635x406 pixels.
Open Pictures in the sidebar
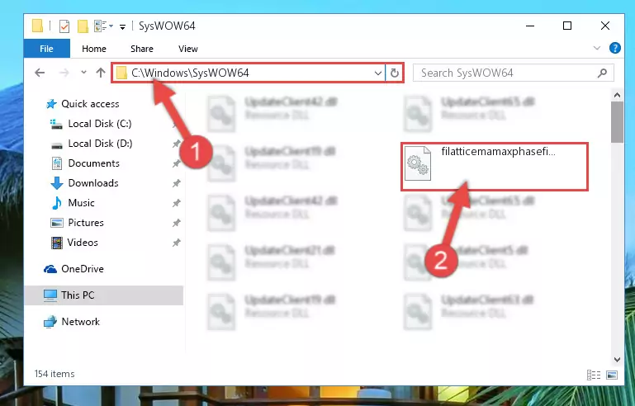(x=85, y=223)
